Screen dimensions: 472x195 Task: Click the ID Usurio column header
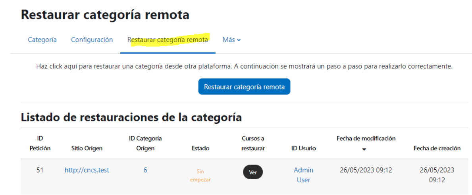pyautogui.click(x=303, y=148)
